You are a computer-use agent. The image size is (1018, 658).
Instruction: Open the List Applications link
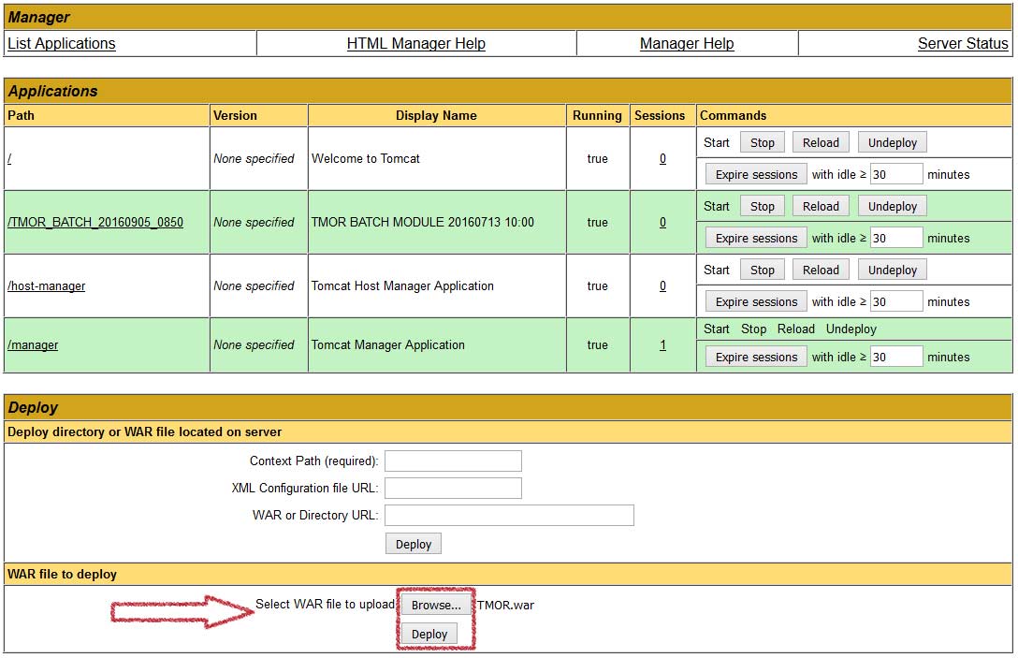(x=62, y=43)
